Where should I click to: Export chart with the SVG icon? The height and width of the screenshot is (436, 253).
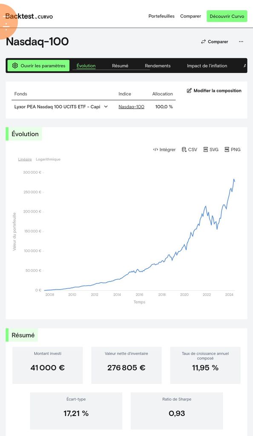(205, 149)
